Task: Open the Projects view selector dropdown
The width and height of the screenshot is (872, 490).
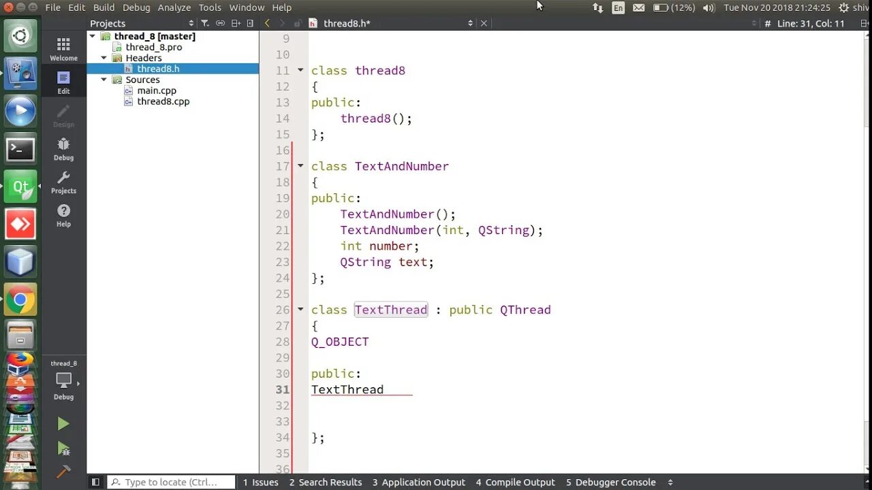Action: (x=142, y=23)
